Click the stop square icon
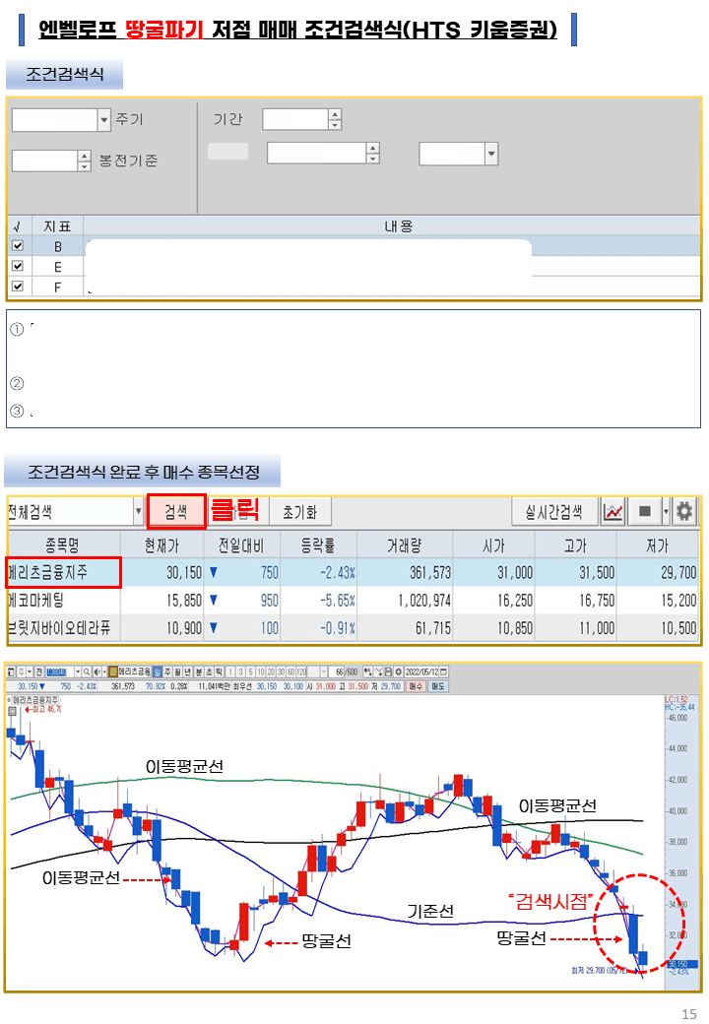Image resolution: width=709 pixels, height=1024 pixels. [645, 512]
